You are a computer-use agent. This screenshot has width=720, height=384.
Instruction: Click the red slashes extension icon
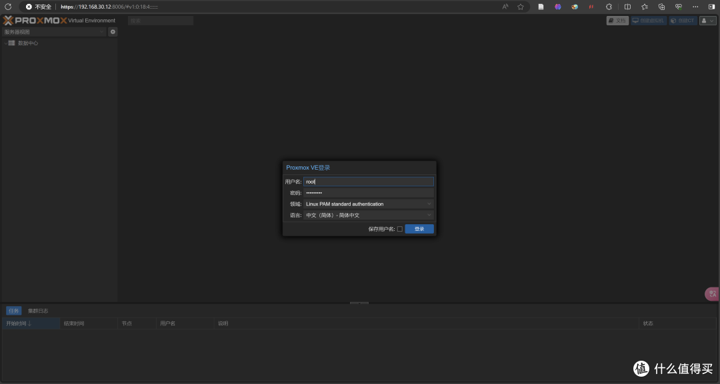(591, 7)
